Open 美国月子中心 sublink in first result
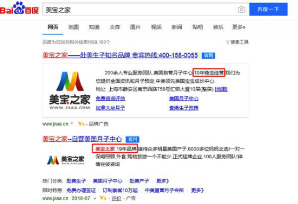This screenshot has width=298, height=204. tap(184, 99)
